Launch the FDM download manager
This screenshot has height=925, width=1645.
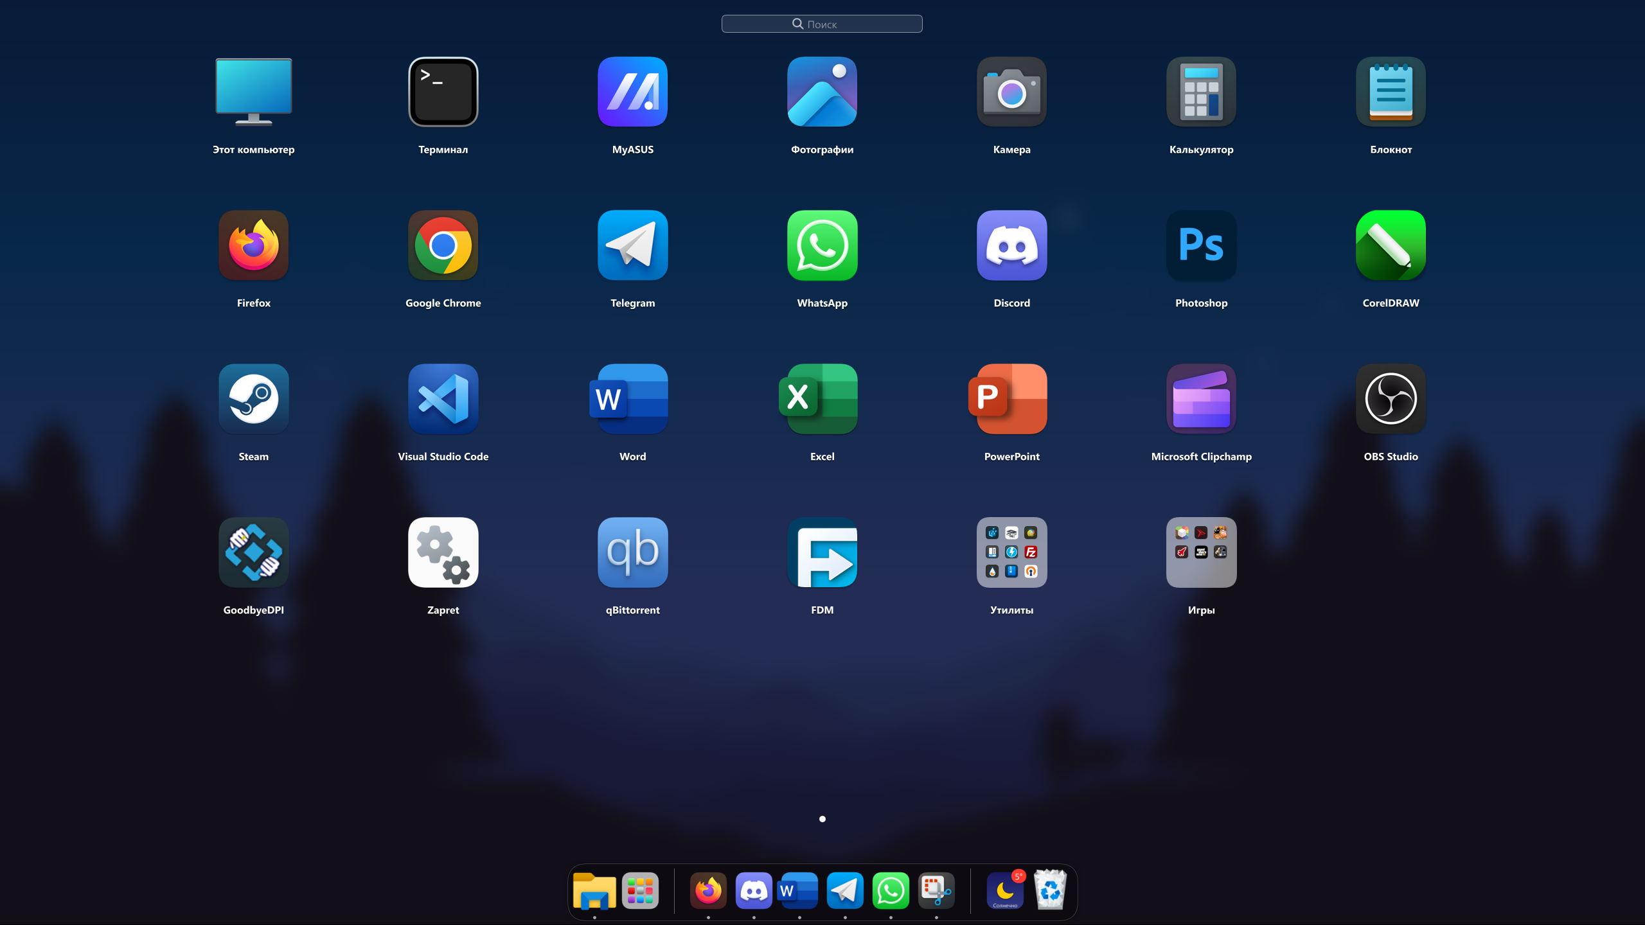tap(822, 552)
